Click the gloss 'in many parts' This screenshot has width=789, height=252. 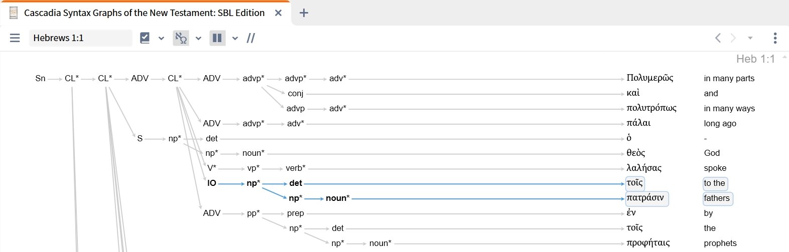pyautogui.click(x=729, y=79)
